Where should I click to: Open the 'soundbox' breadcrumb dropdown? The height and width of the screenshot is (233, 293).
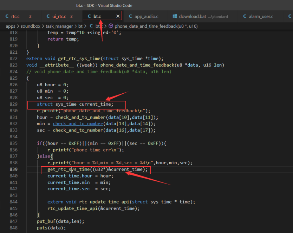(31, 26)
